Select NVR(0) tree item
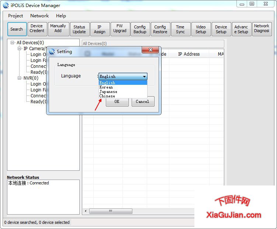The height and width of the screenshot is (229, 277). pyautogui.click(x=31, y=78)
